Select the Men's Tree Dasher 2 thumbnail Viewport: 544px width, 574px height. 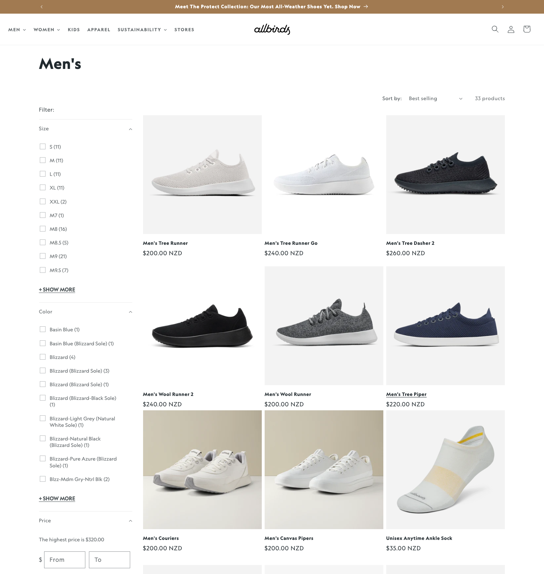(445, 174)
